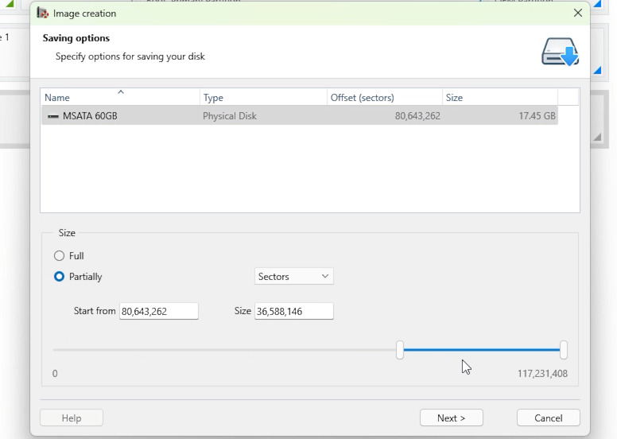617x439 pixels.
Task: Click the Cancel button
Action: tap(548, 418)
